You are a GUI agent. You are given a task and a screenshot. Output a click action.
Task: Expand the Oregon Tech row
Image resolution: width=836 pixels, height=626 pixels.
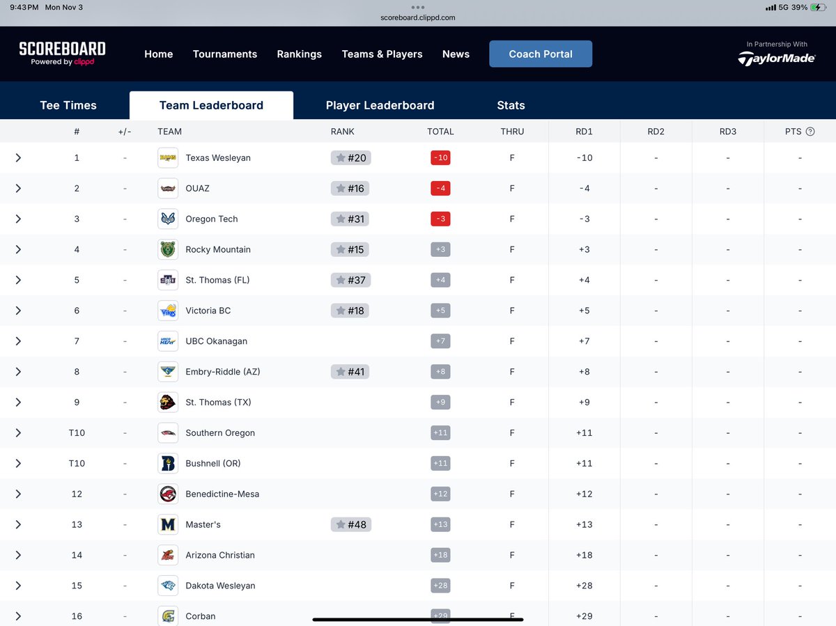pyautogui.click(x=18, y=219)
